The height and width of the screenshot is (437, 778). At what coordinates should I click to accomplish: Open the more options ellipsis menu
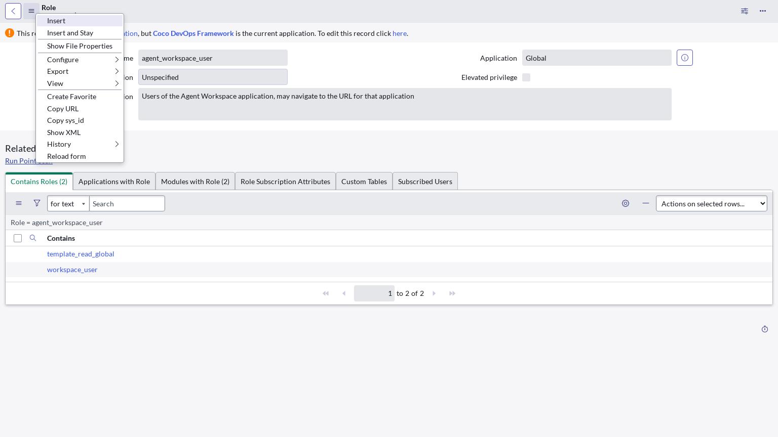tap(763, 11)
